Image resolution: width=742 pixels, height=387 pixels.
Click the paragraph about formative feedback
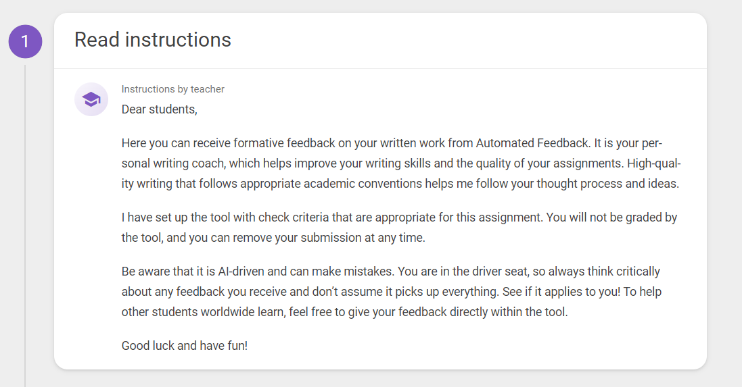tap(401, 163)
